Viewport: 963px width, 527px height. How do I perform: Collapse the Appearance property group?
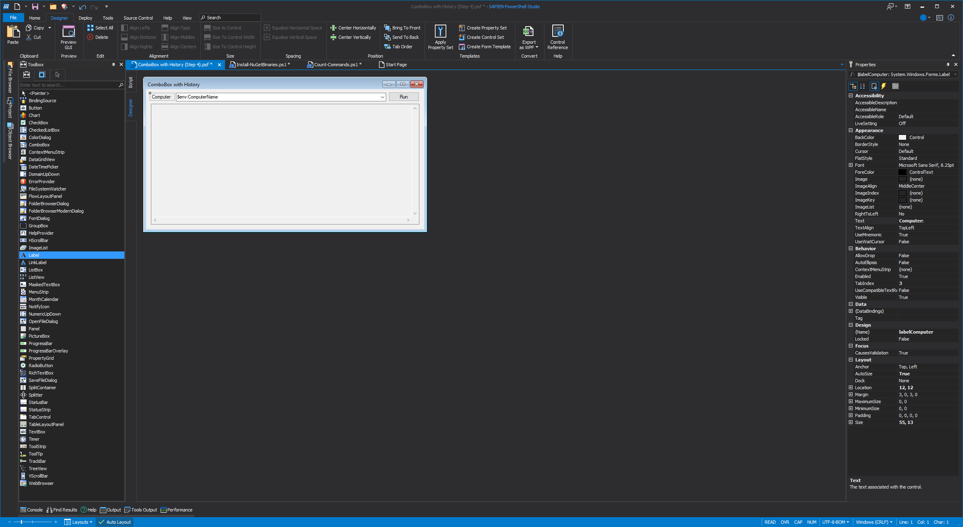(x=852, y=130)
